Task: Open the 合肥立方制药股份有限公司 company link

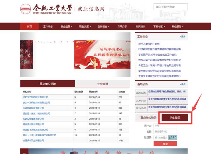Action: (35, 97)
